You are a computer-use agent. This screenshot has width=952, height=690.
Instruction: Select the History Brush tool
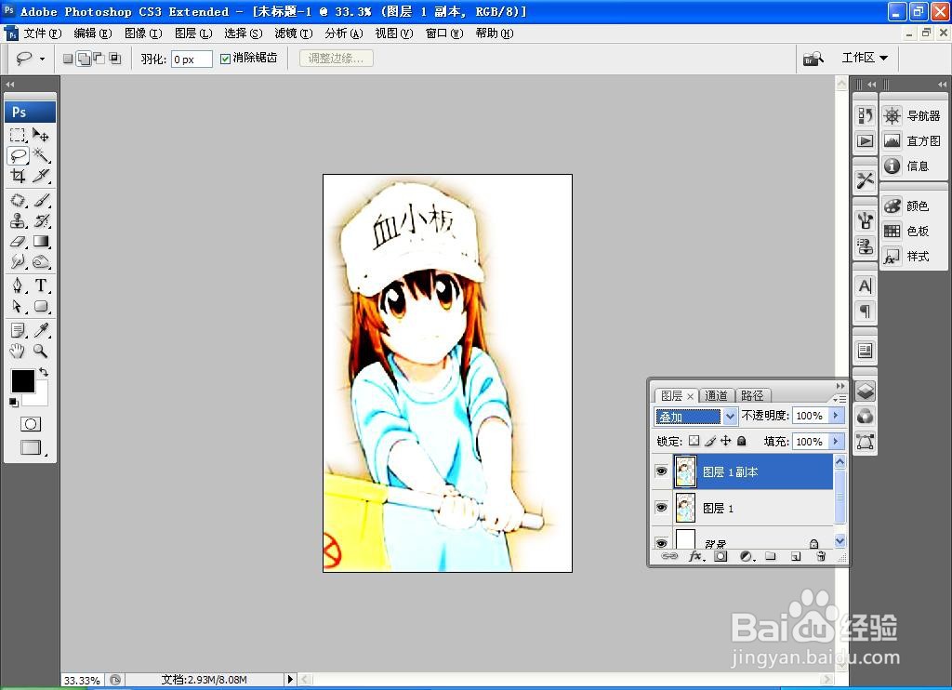coord(41,220)
